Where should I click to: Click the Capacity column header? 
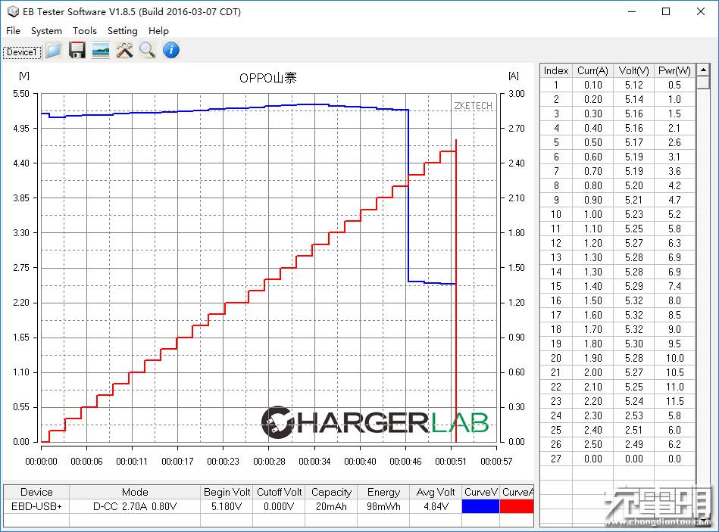point(331,492)
